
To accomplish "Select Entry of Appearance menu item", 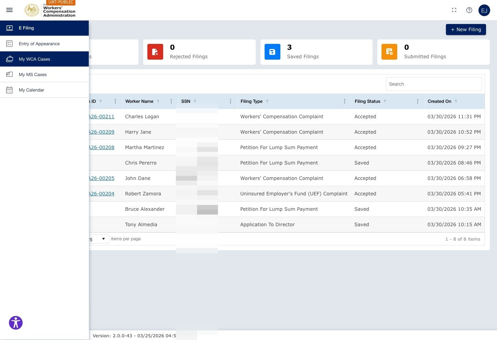I will point(44,44).
